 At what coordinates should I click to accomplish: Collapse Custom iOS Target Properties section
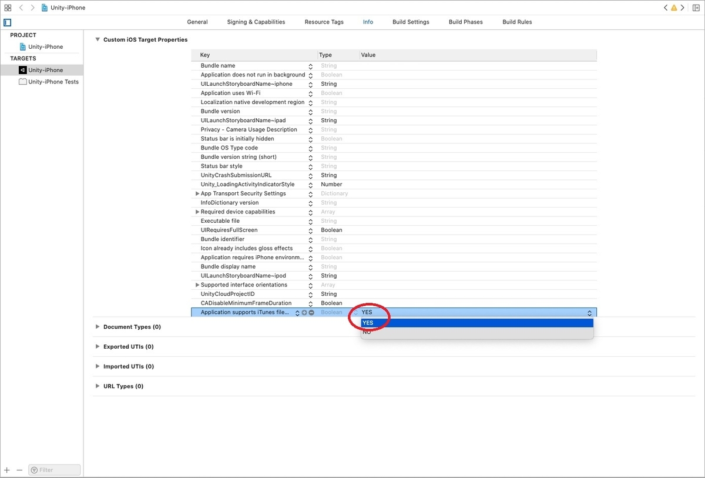(98, 39)
